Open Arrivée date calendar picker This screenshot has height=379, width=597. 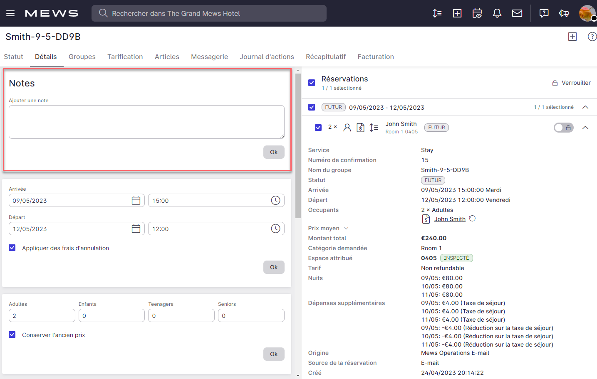click(x=136, y=200)
